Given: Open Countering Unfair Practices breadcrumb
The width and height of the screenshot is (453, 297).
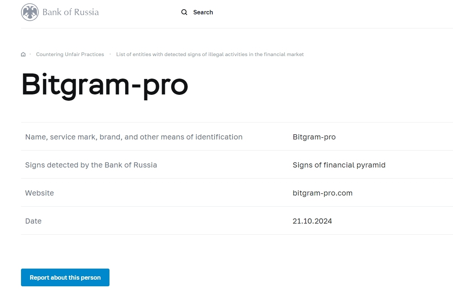Looking at the screenshot, I should 70,54.
